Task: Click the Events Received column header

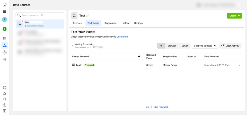Action: (x=81, y=56)
